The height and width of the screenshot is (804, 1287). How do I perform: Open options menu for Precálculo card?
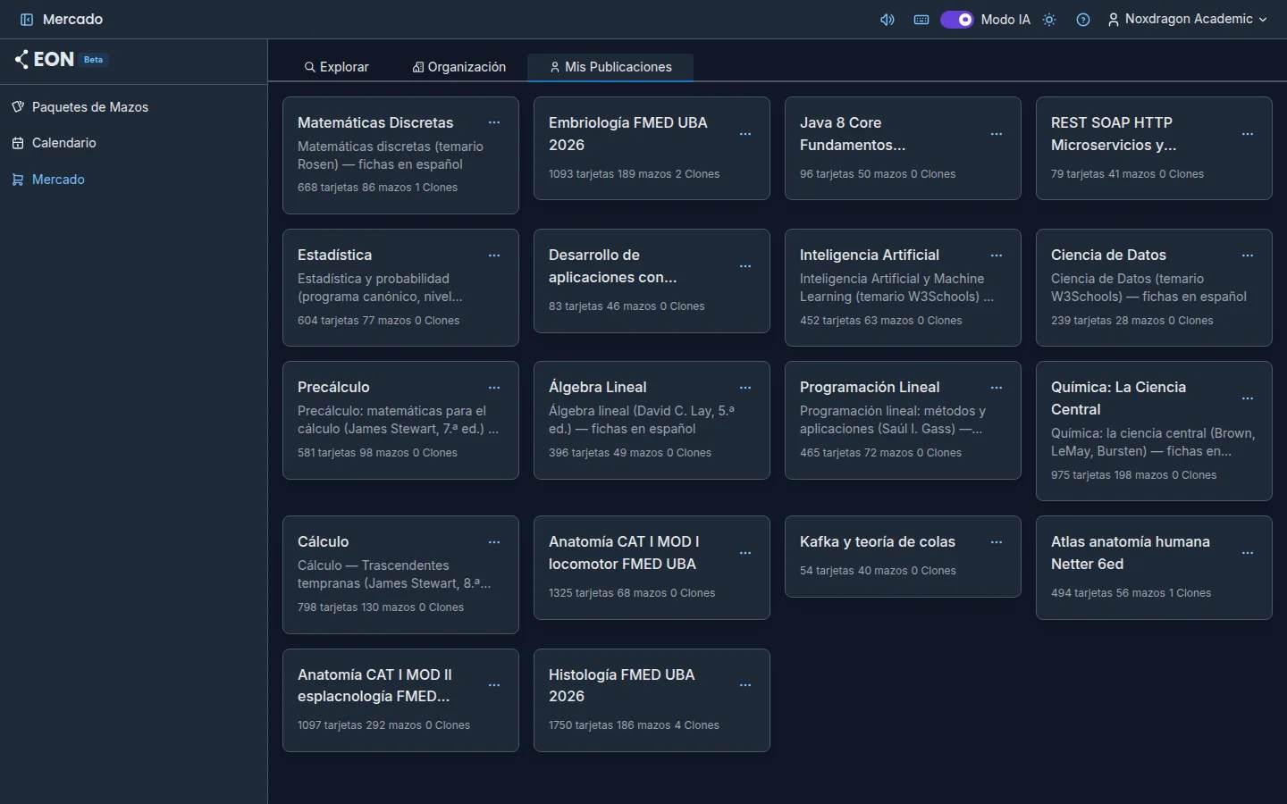click(494, 388)
